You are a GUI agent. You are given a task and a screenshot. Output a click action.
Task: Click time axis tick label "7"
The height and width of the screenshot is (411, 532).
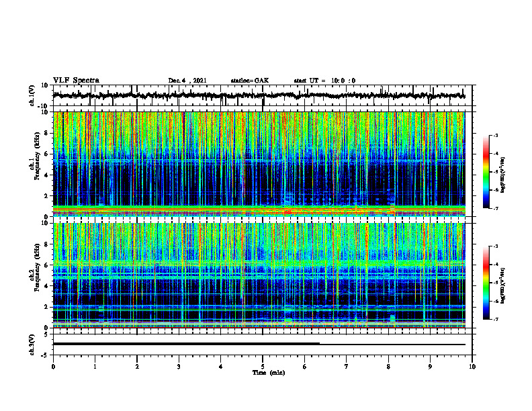coord(347,367)
